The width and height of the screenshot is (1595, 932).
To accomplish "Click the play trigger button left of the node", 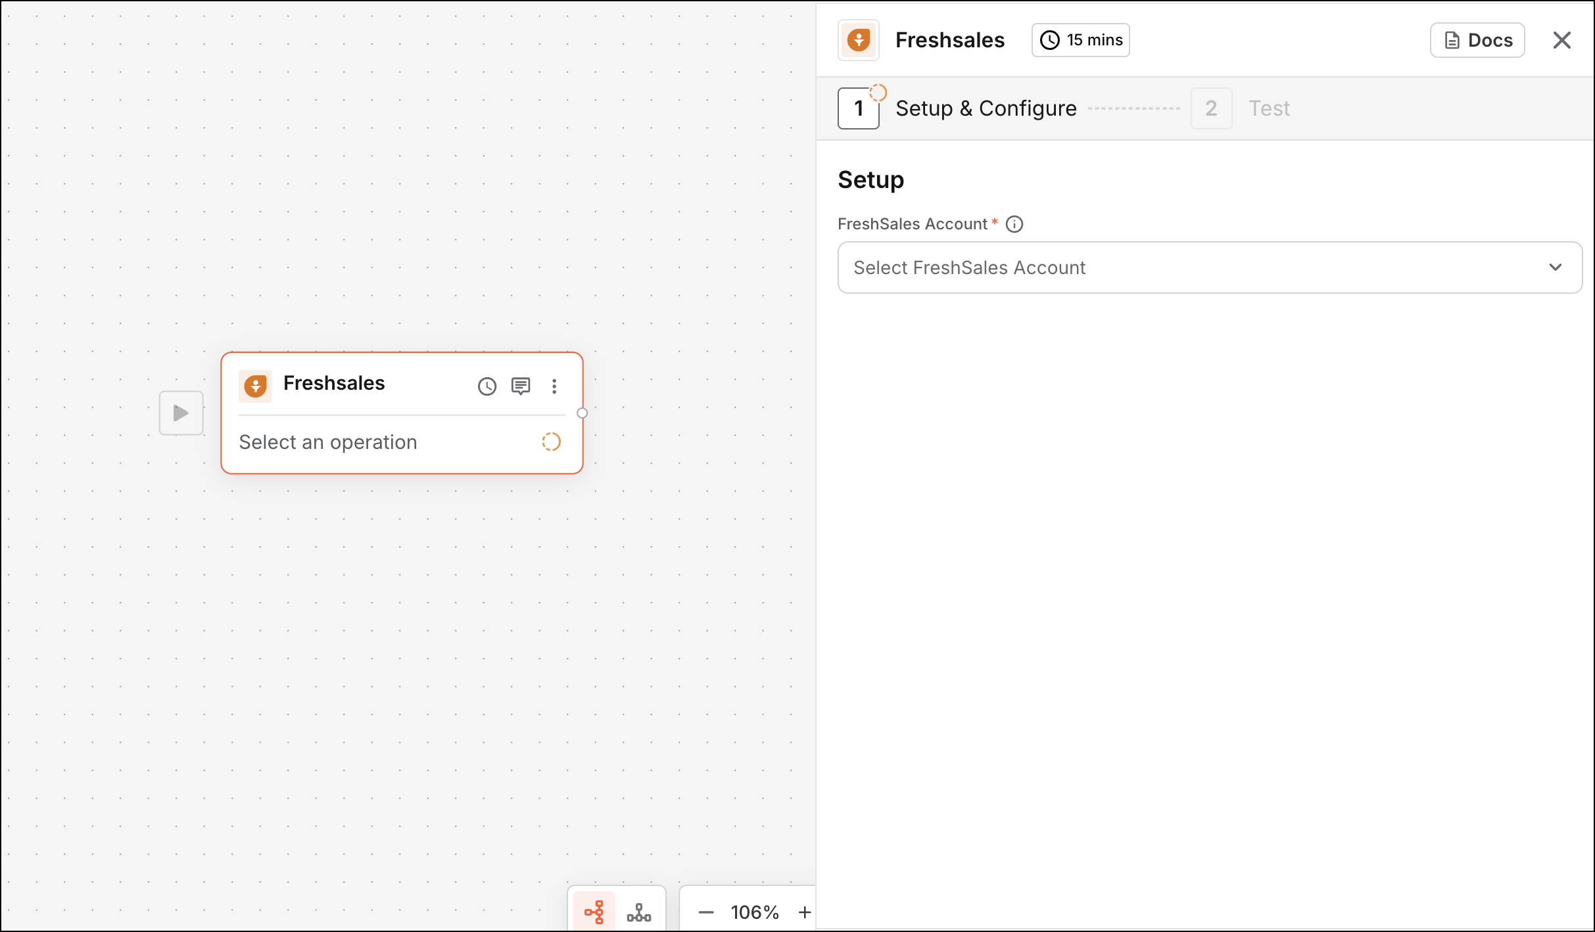I will coord(181,413).
